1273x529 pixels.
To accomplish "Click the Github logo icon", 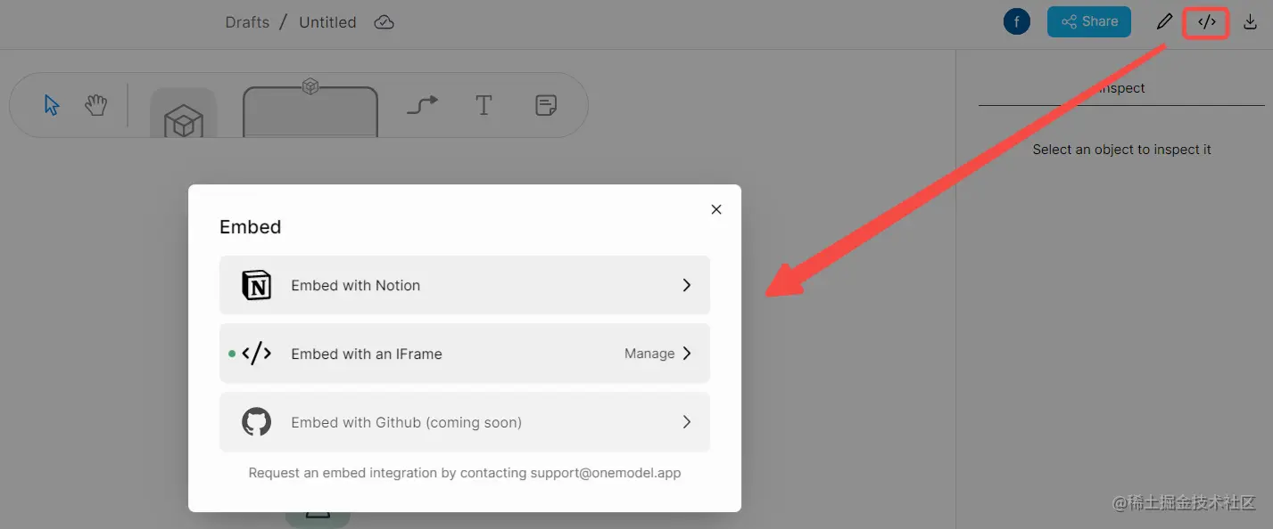I will click(x=257, y=422).
